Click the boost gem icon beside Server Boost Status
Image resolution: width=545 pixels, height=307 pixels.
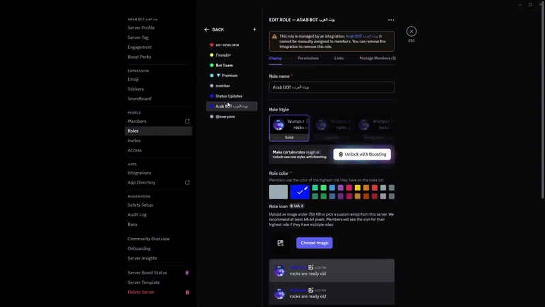pos(187,273)
